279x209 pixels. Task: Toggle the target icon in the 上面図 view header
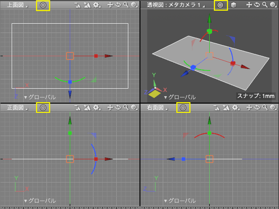(x=43, y=5)
